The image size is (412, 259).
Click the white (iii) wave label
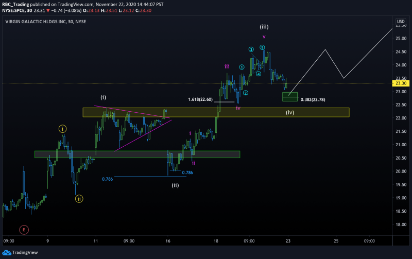pos(264,27)
